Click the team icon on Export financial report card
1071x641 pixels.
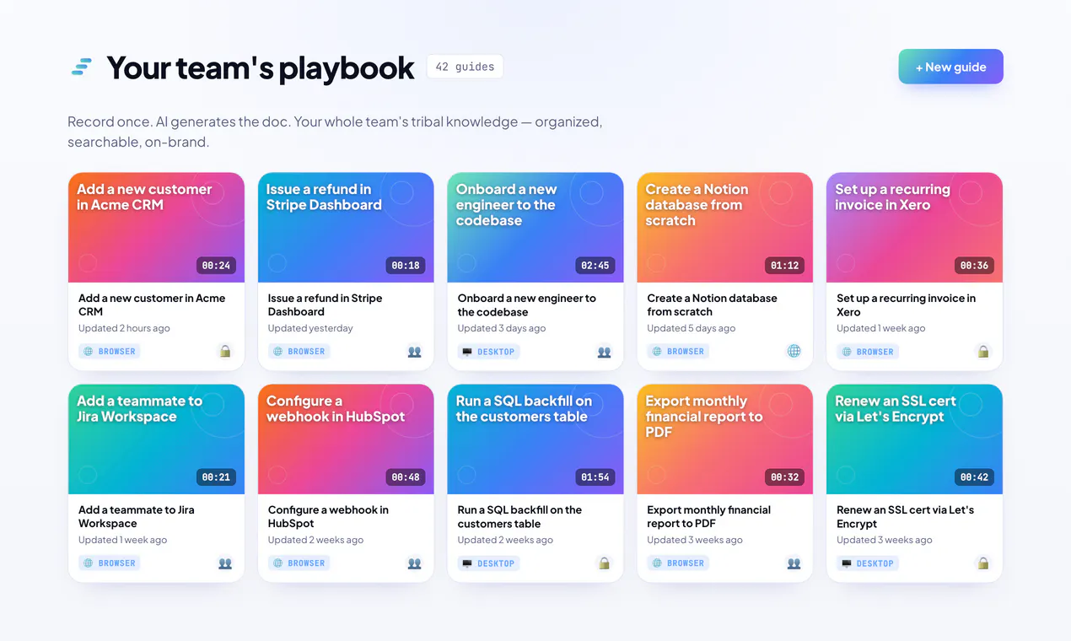[794, 563]
